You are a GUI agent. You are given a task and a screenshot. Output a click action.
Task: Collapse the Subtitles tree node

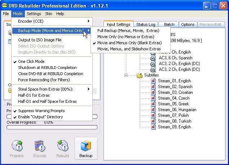pyautogui.click(x=126, y=75)
